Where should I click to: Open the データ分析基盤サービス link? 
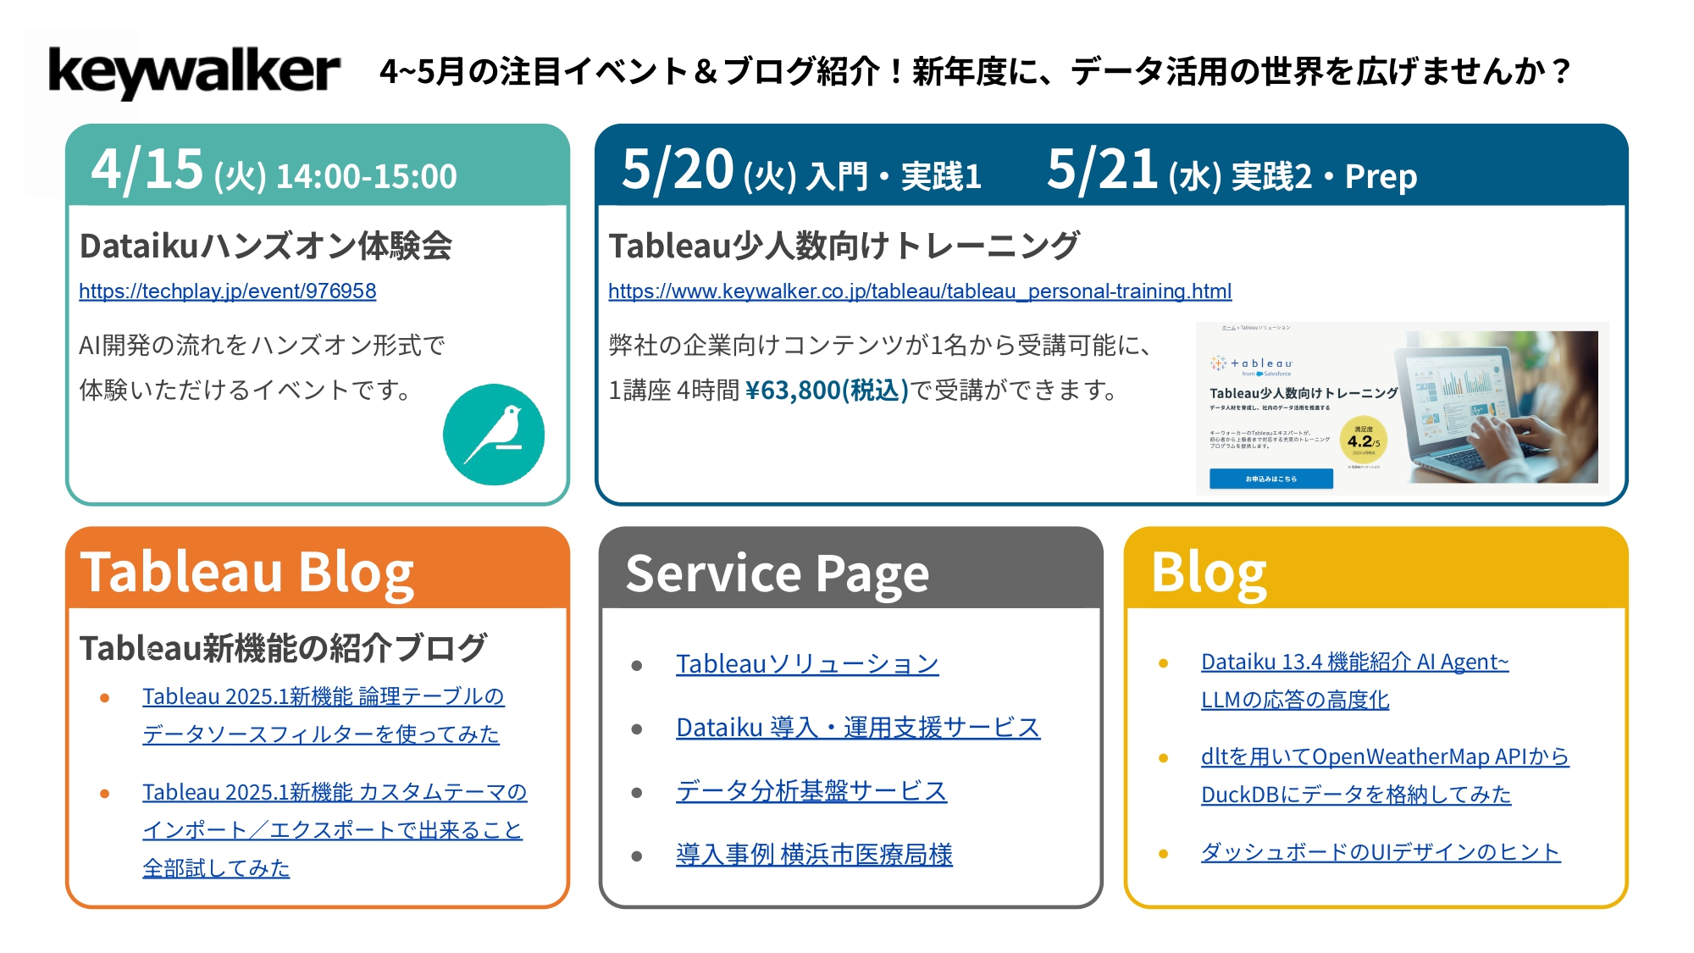(x=811, y=790)
